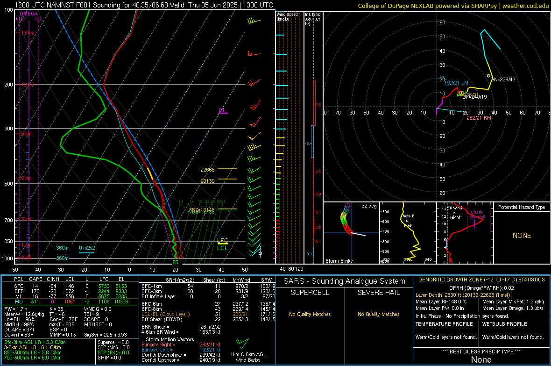This screenshot has width=551, height=366.
Task: Click the SHIP = 0.0 value
Action: pos(109,358)
